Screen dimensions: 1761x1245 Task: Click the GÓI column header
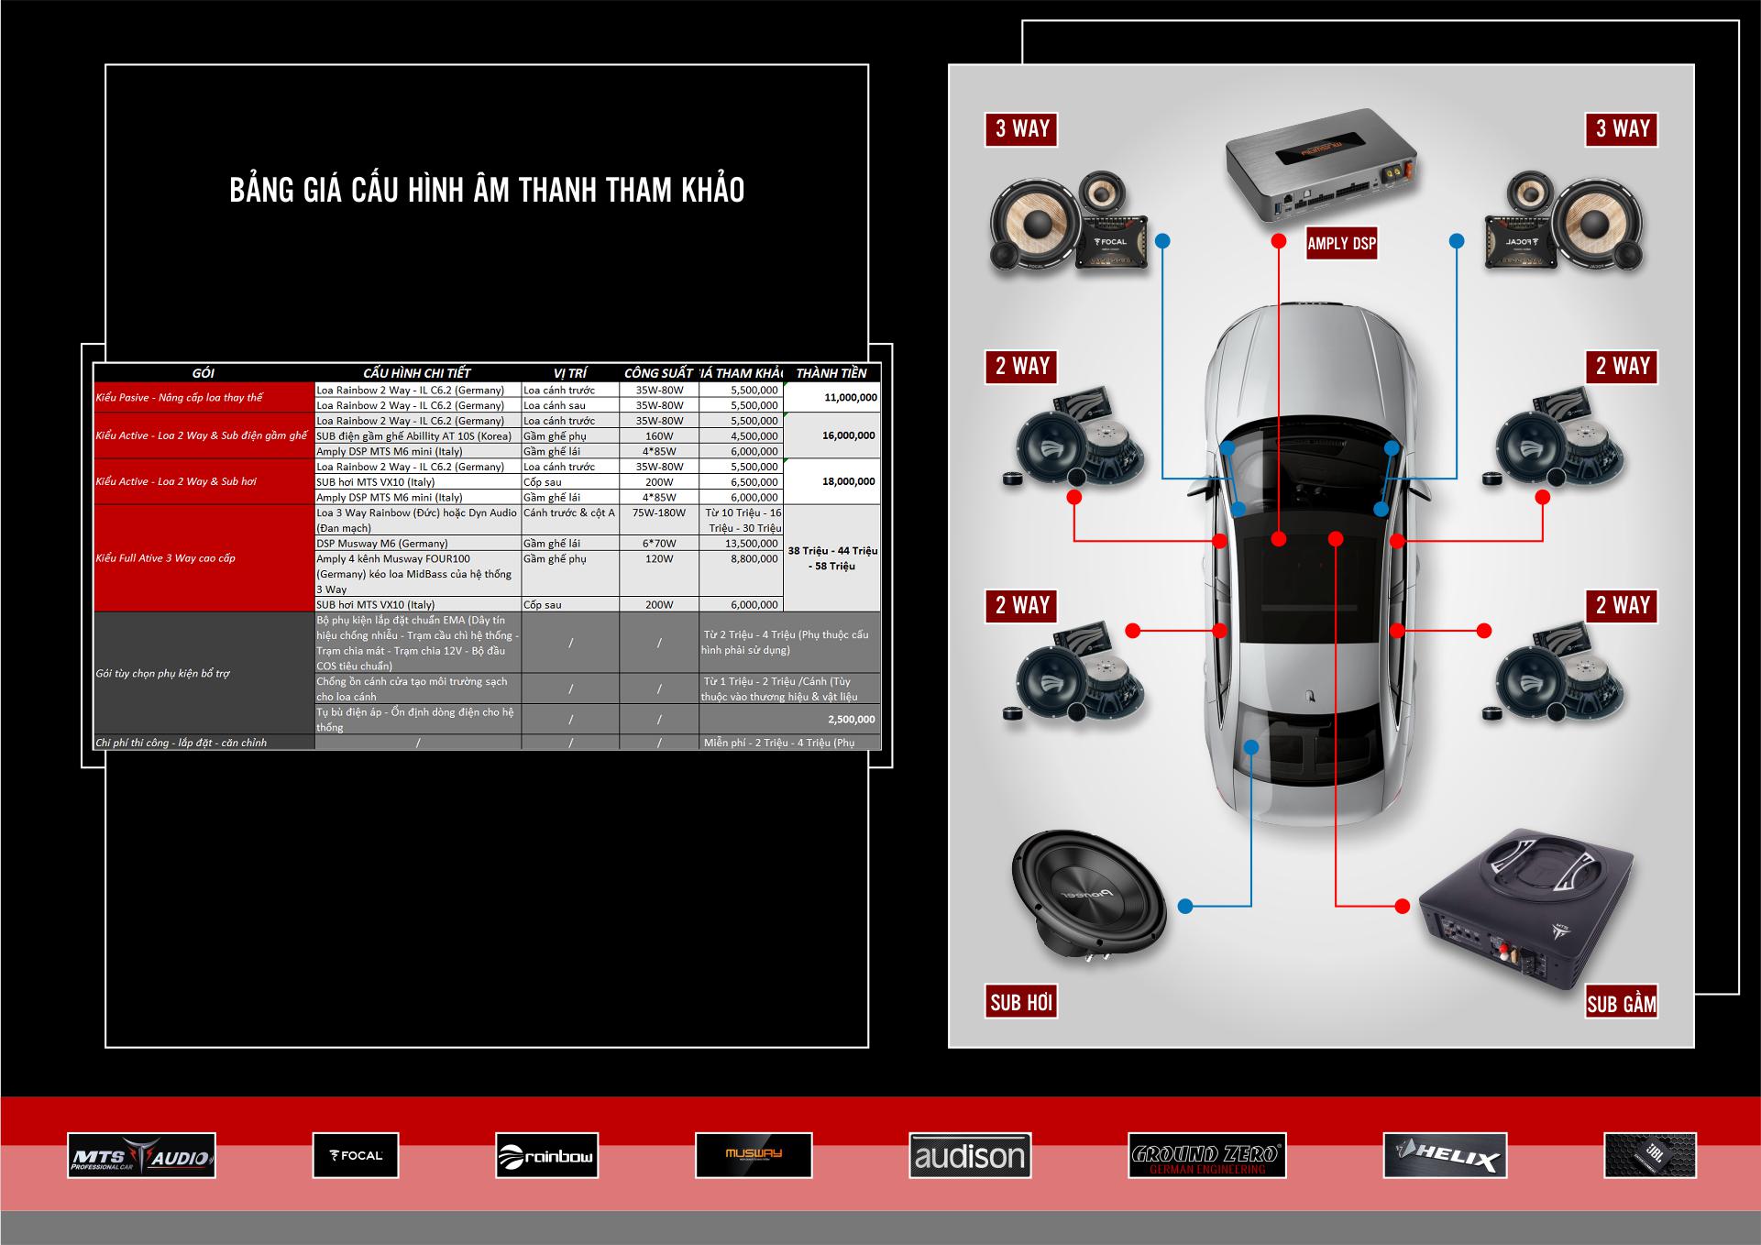tap(204, 373)
